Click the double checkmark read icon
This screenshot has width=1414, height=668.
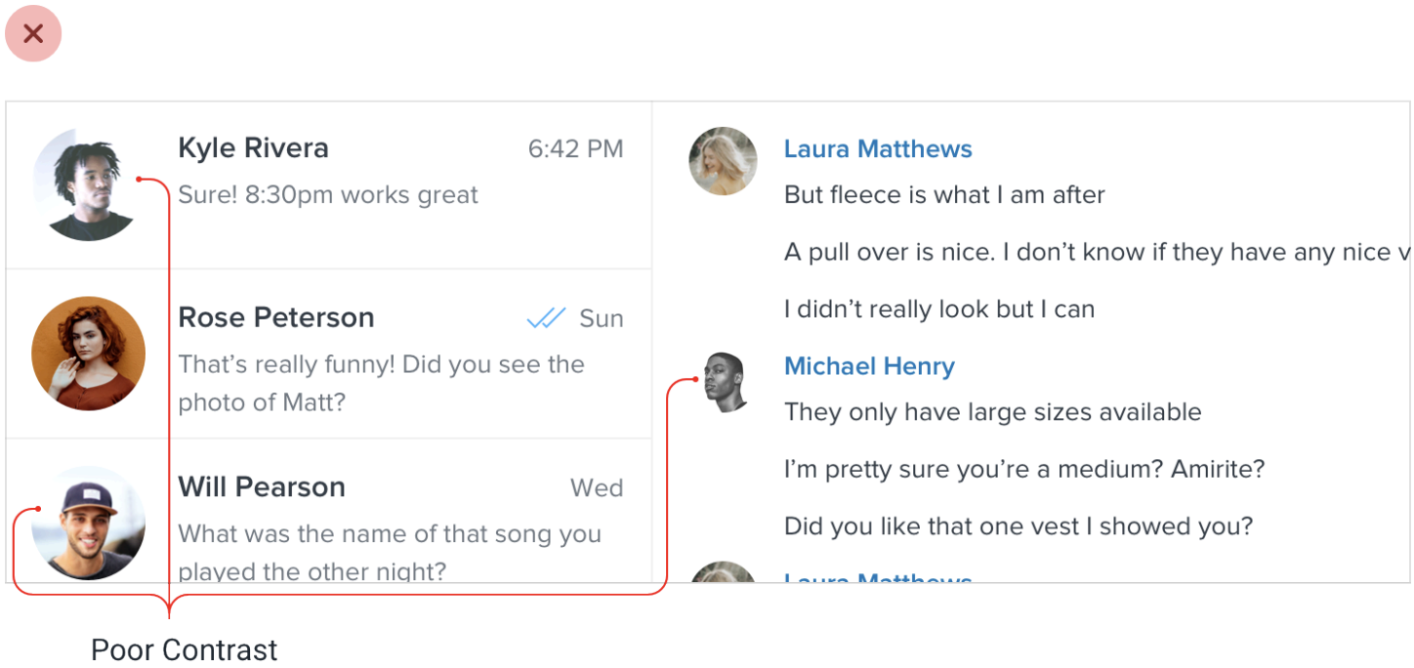pos(546,318)
